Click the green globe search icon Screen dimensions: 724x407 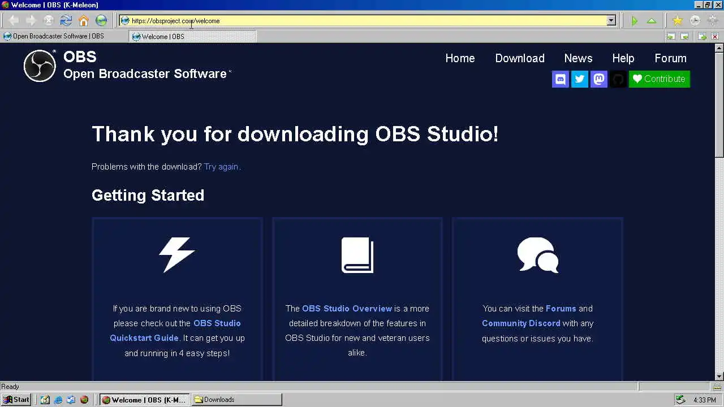point(101,21)
